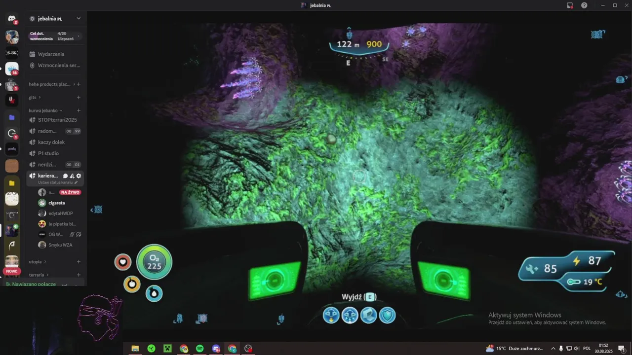Join P1 studio voice channel

(55, 153)
